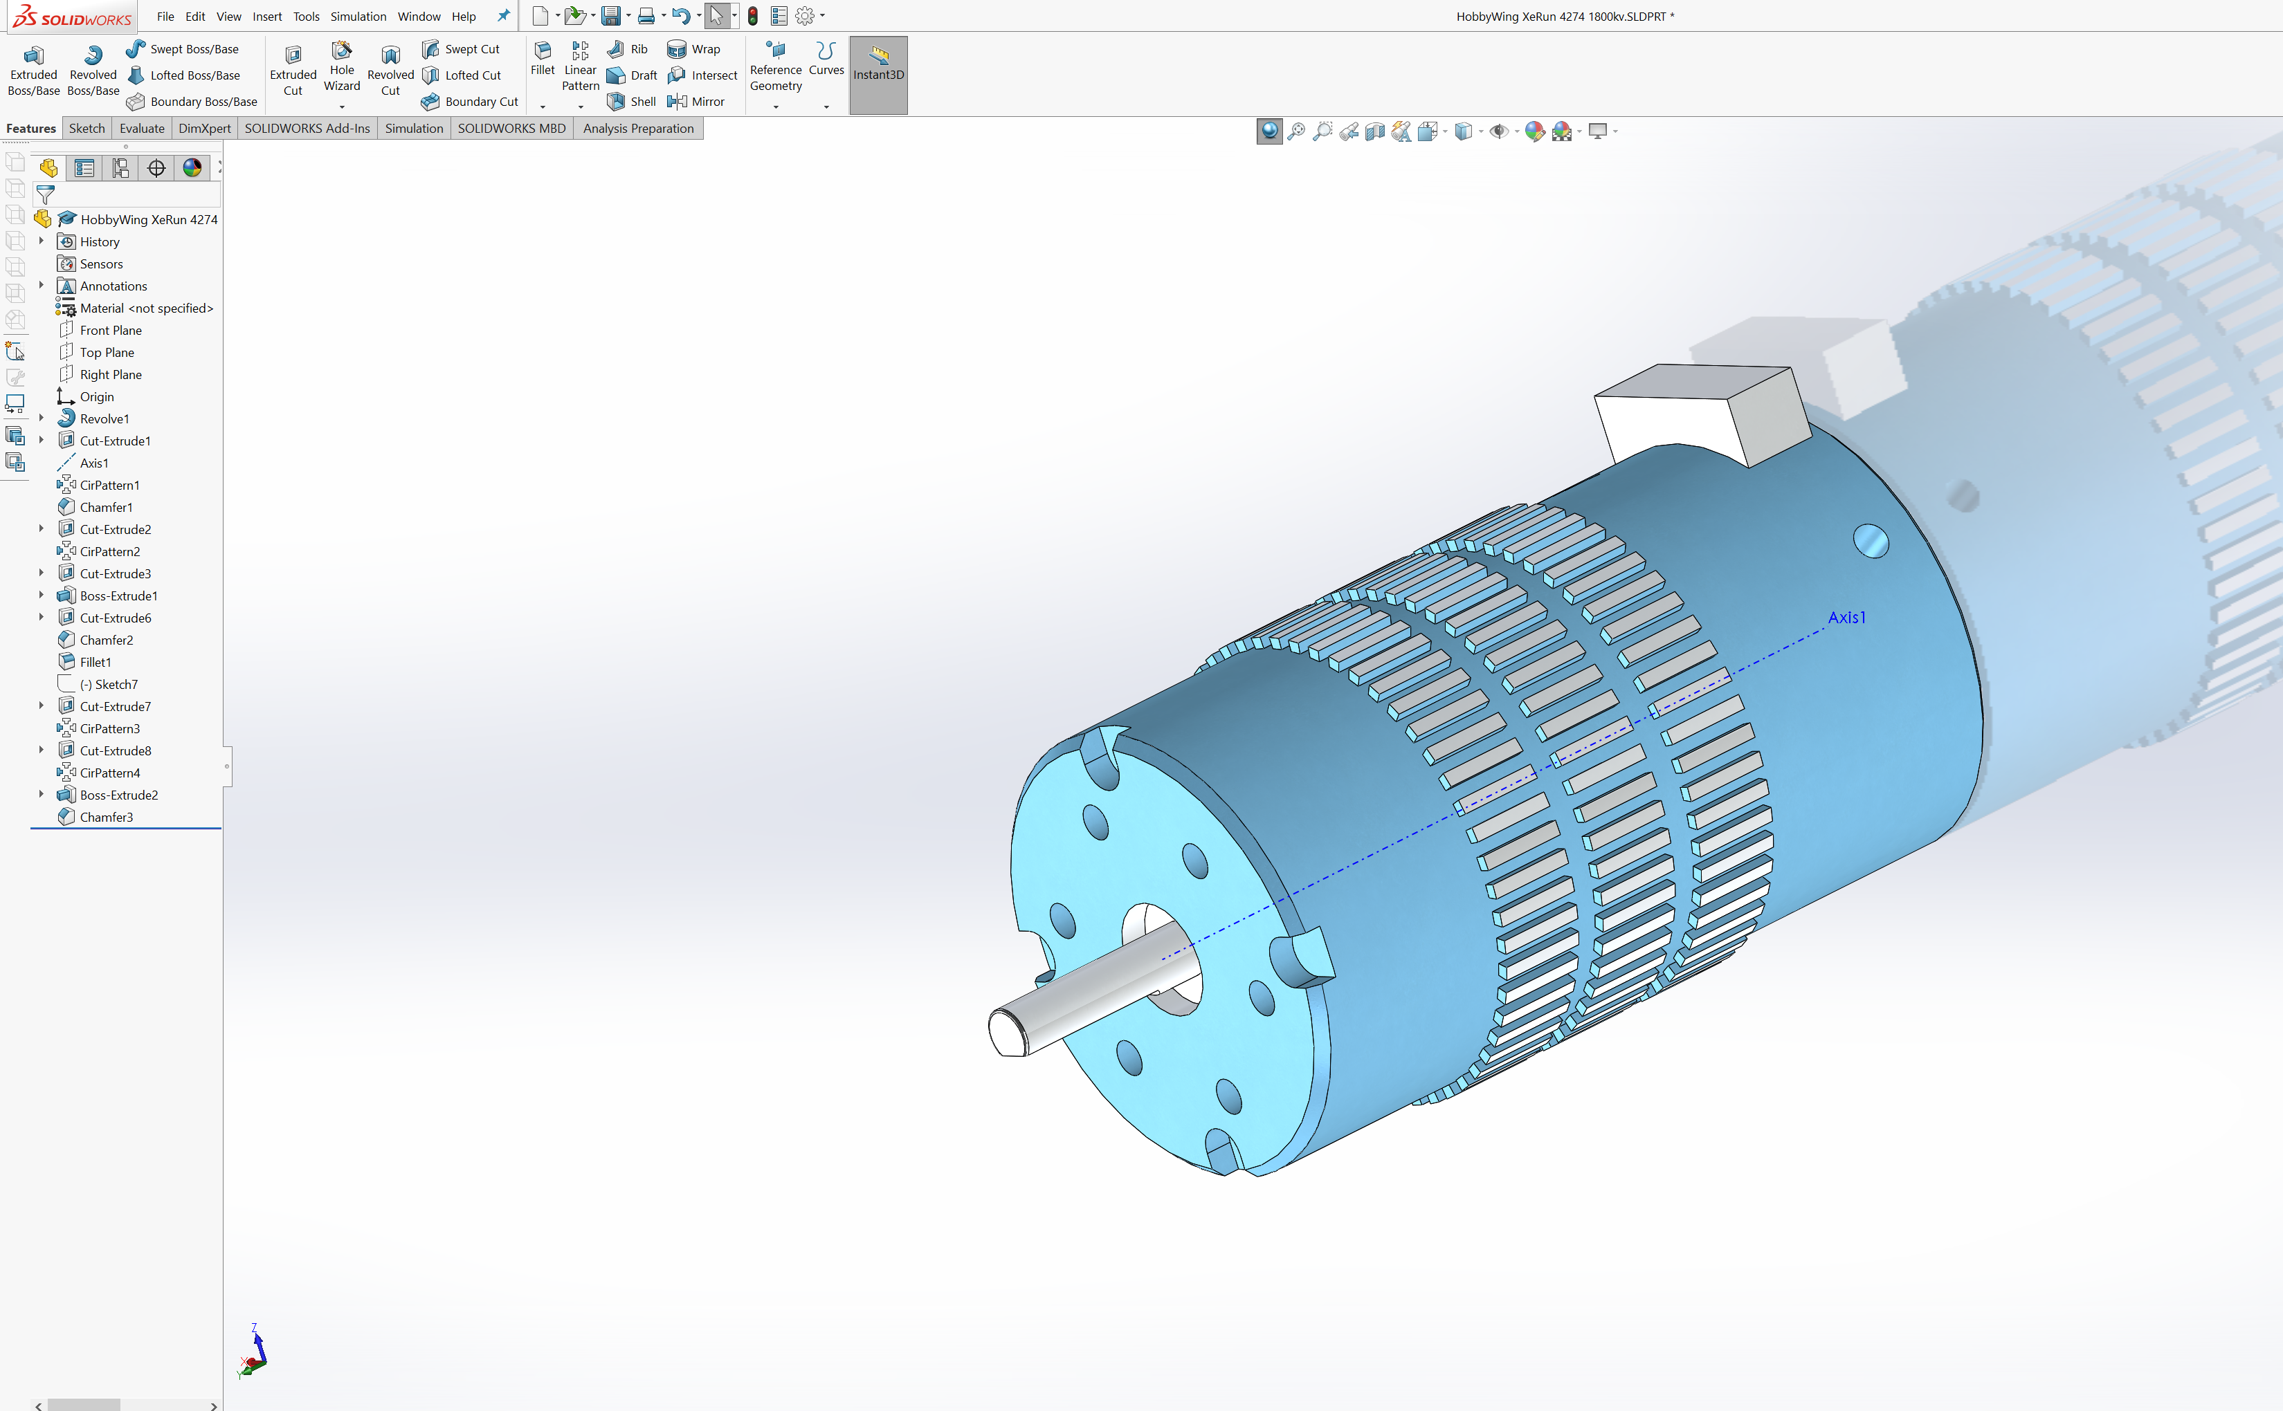Viewport: 2283px width, 1411px height.
Task: Click Zoom to Fit magnifier
Action: (1296, 131)
